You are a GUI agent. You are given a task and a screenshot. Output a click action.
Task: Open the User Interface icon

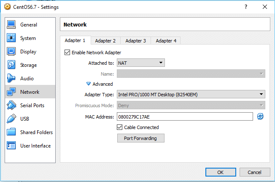pos(12,146)
